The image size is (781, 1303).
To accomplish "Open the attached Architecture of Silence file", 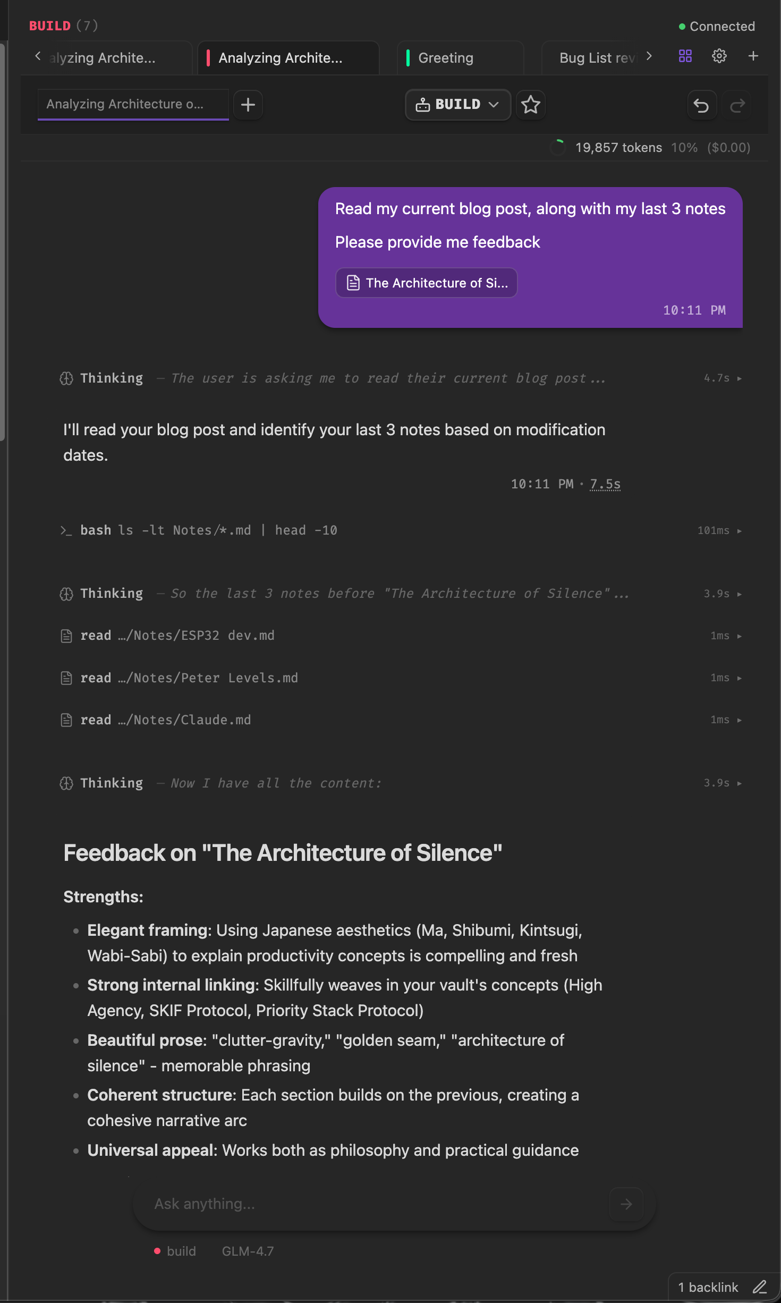I will 427,283.
